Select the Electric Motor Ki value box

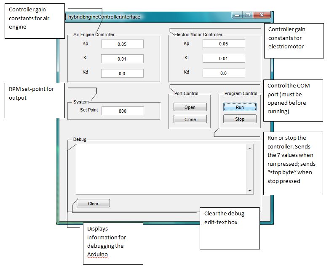tap(224, 59)
